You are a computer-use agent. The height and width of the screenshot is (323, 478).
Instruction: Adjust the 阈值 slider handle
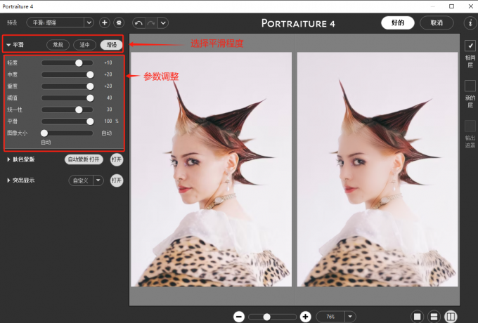click(90, 98)
